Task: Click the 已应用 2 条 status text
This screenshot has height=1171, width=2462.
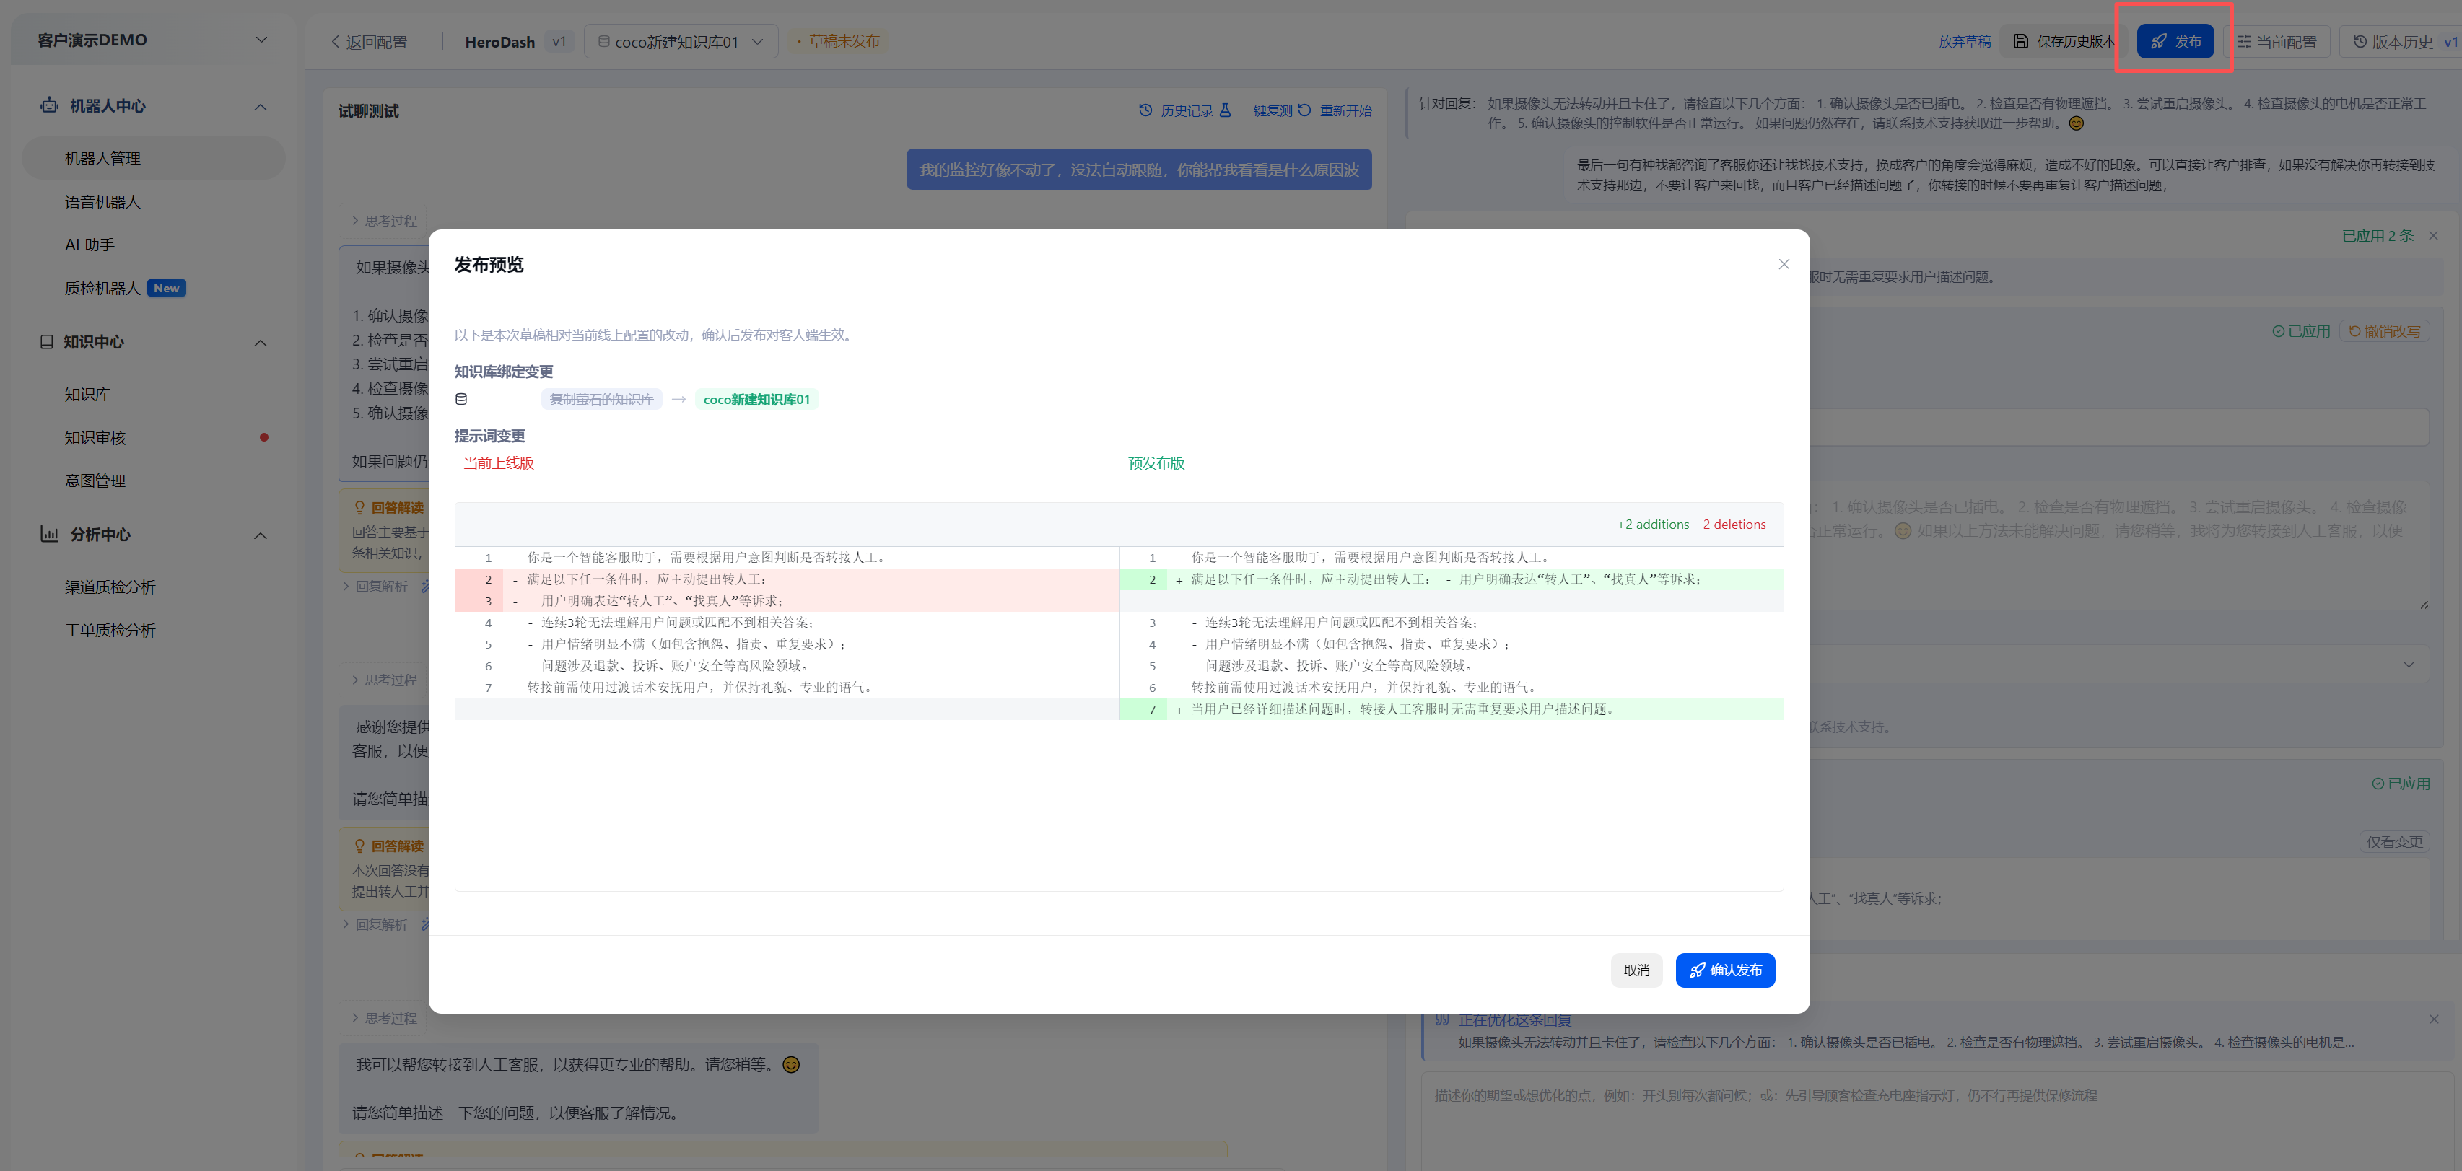Action: (x=2377, y=235)
